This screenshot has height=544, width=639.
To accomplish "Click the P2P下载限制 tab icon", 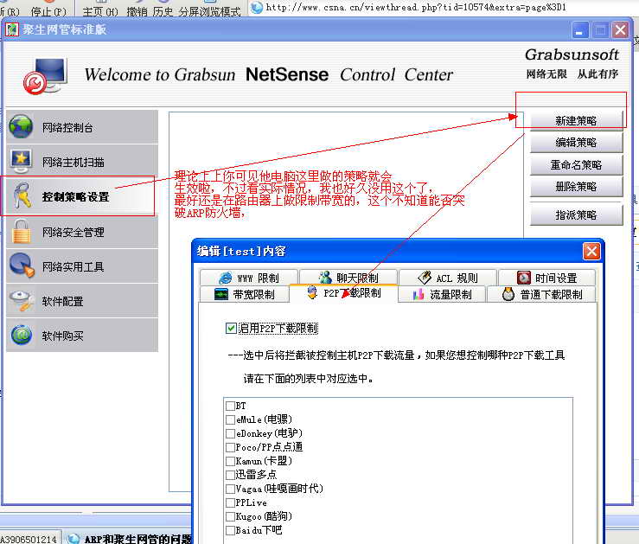I will point(312,292).
